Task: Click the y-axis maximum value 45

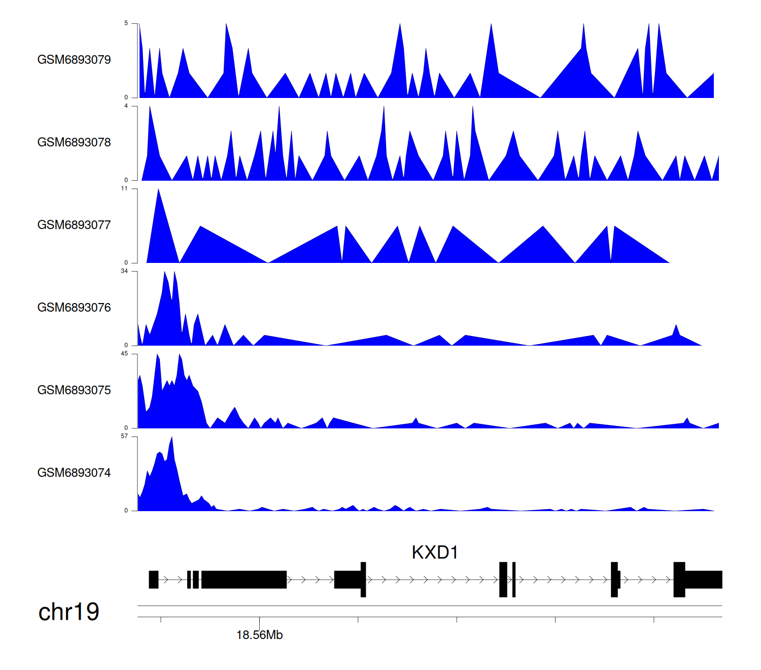Action: (124, 354)
